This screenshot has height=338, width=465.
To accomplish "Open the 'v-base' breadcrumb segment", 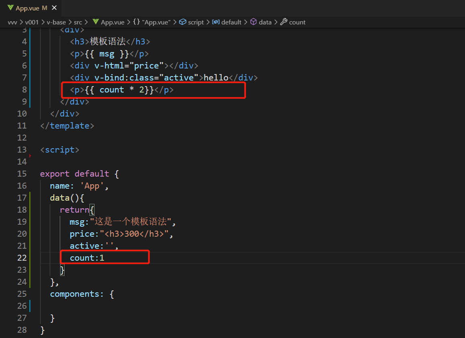I will tap(57, 22).
